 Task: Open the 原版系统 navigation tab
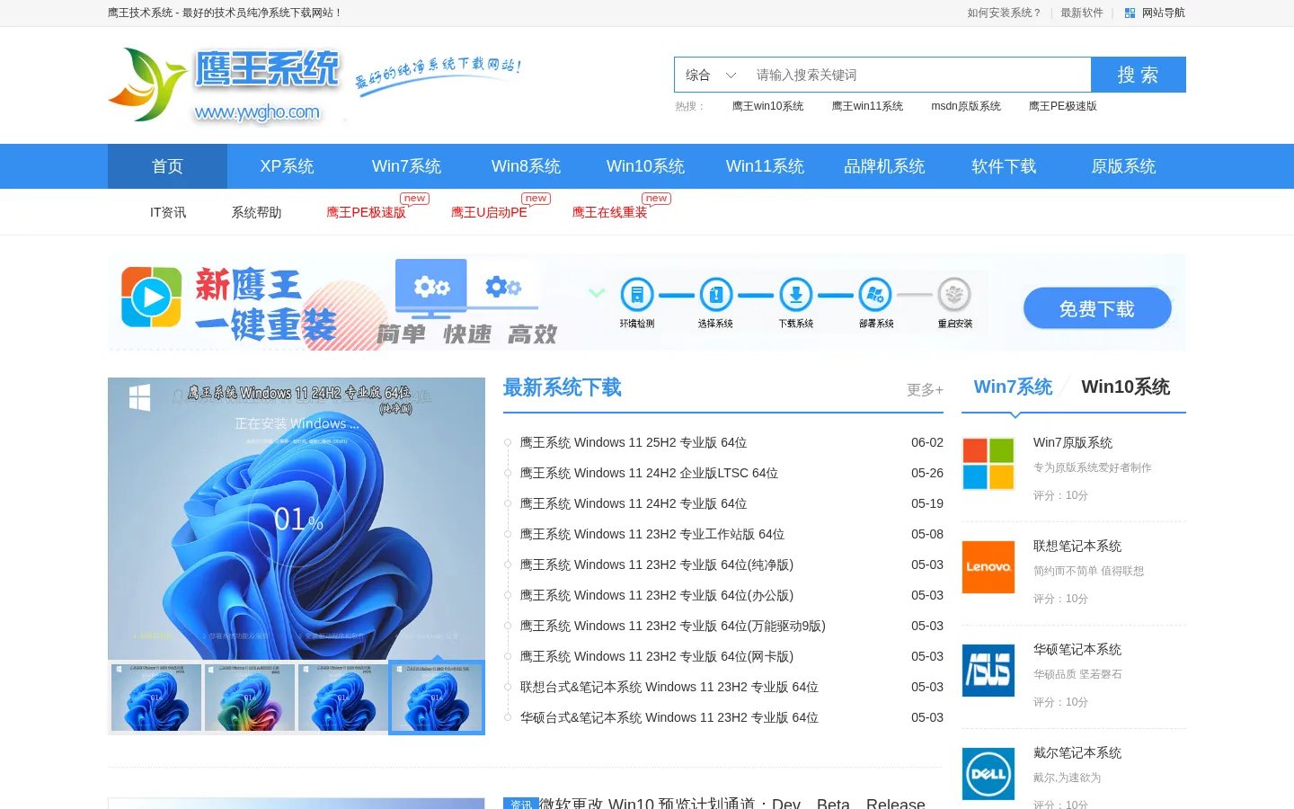coord(1123,166)
